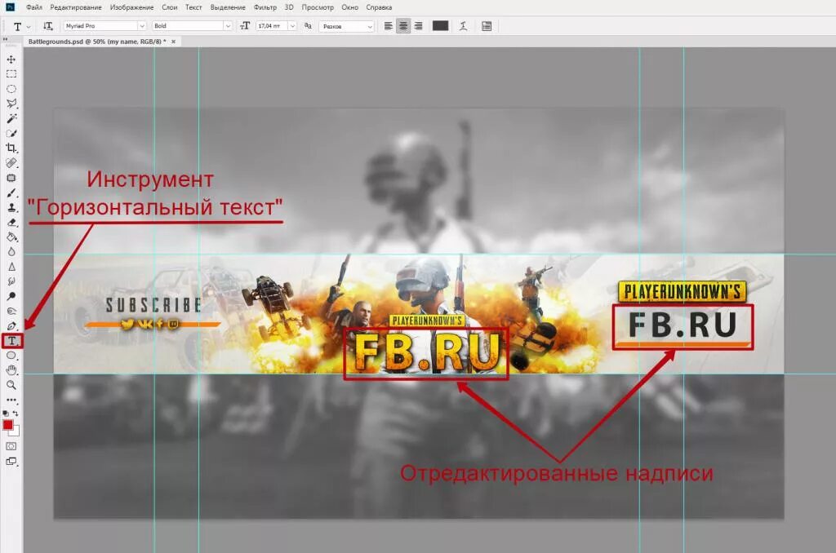
Task: Open the Окно menu
Action: click(x=349, y=7)
